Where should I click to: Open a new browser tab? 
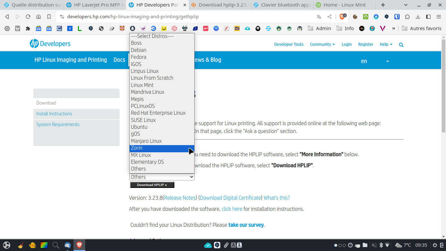tap(383, 5)
